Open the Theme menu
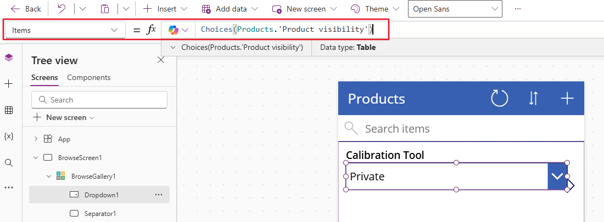Image resolution: width=604 pixels, height=222 pixels. click(x=374, y=9)
